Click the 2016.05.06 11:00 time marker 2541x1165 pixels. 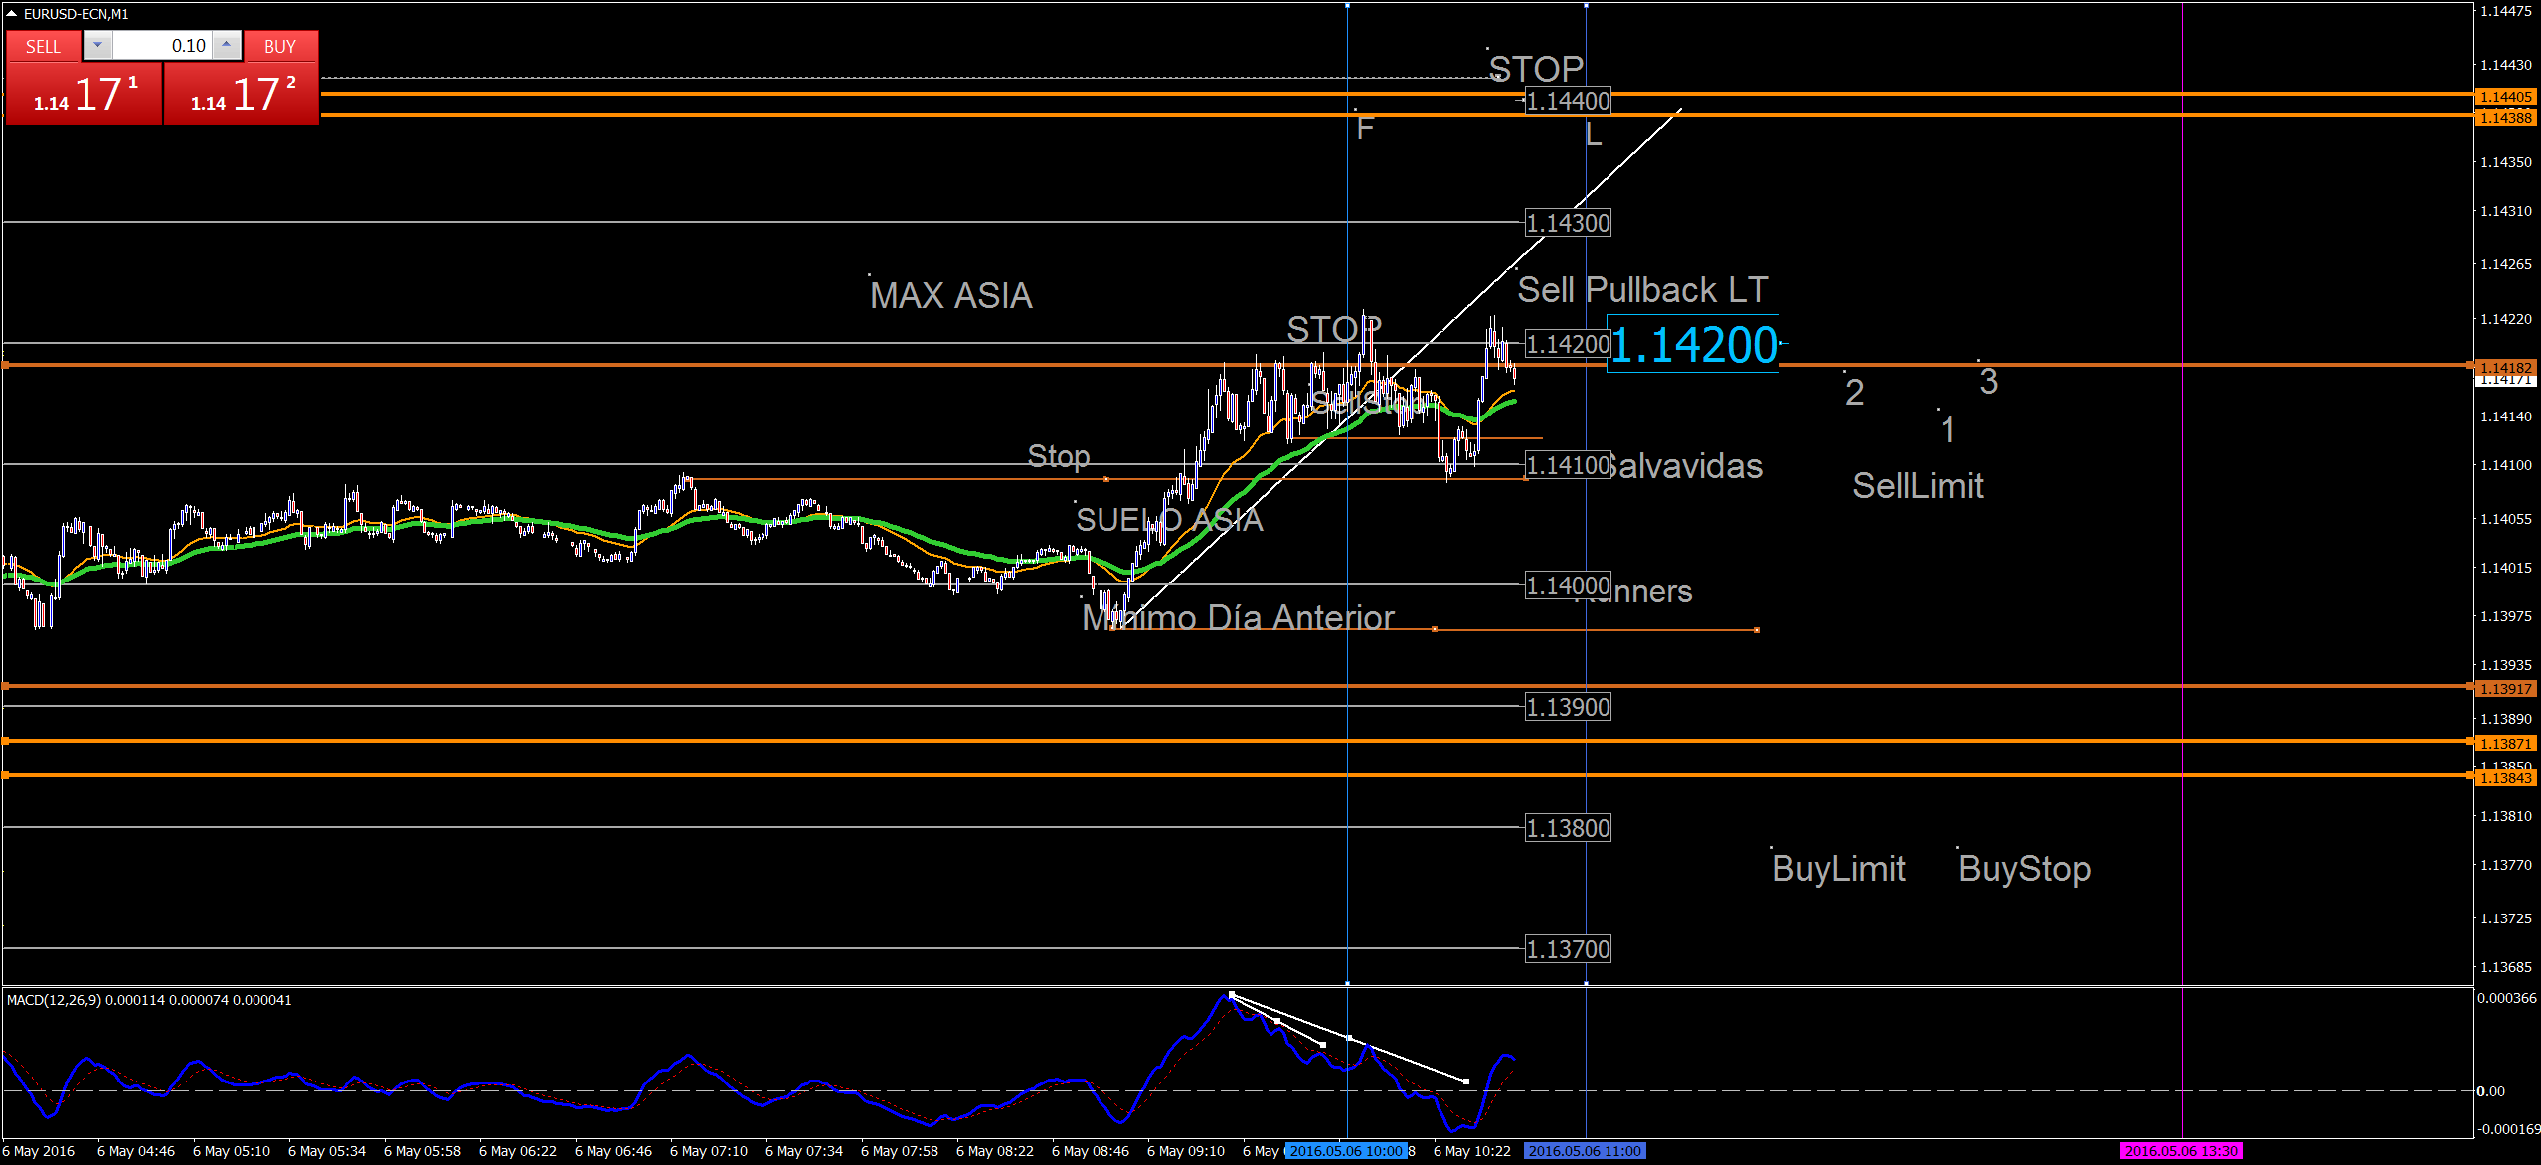click(x=1585, y=1151)
